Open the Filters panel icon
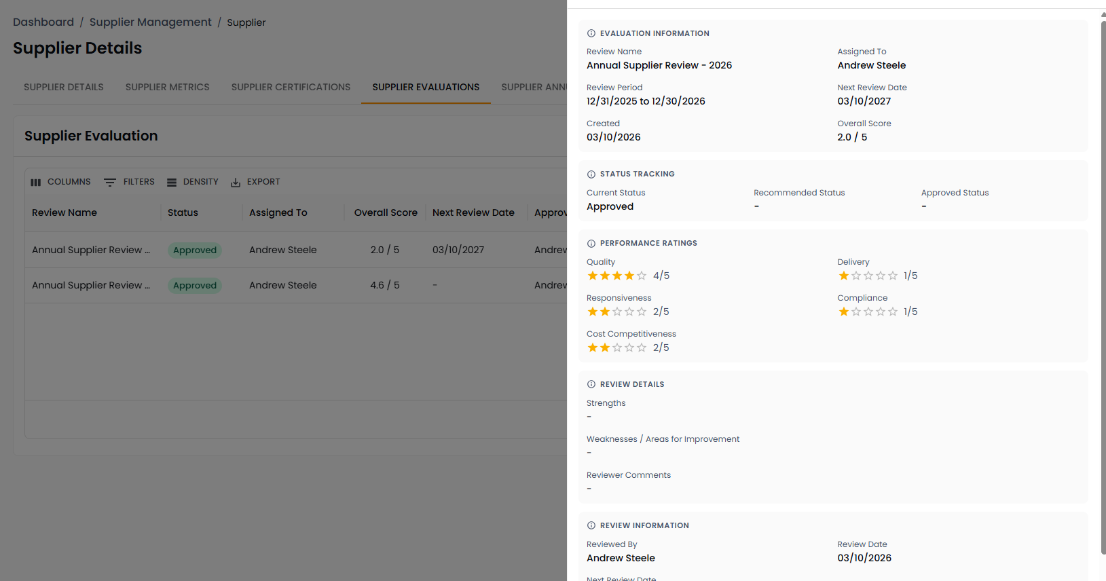This screenshot has width=1106, height=581. point(110,183)
